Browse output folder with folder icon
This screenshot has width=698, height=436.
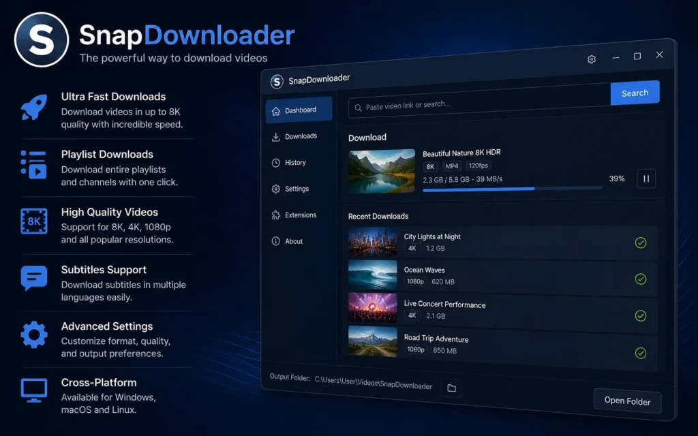click(x=451, y=388)
